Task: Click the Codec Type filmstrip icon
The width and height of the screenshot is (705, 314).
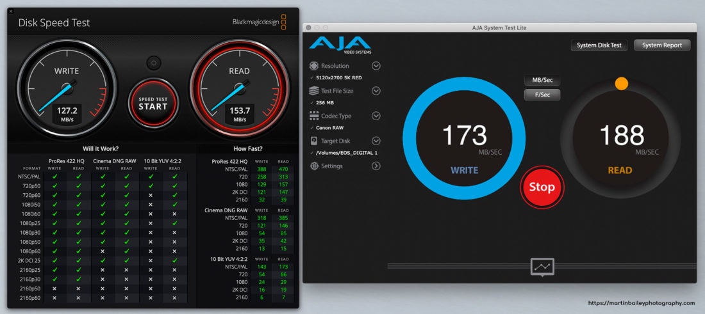Action: pyautogui.click(x=314, y=116)
